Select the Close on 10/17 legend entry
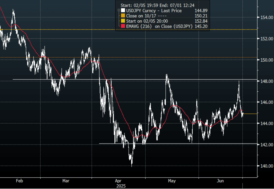Image resolution: width=274 pixels, height=189 pixels. click(145, 16)
